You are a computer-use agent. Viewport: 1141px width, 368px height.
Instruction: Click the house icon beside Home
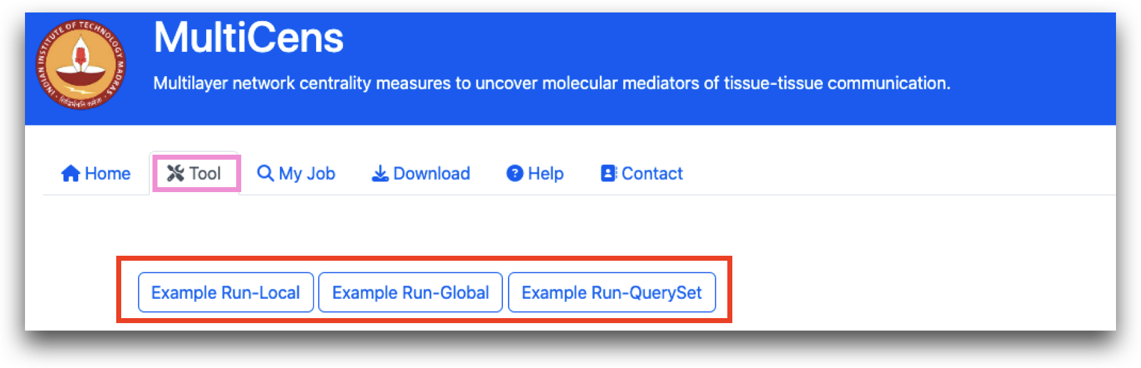[x=71, y=173]
